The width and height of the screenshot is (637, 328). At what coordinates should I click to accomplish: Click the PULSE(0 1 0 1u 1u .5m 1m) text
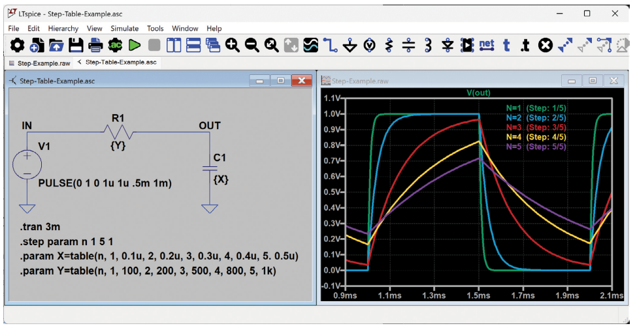click(x=105, y=183)
